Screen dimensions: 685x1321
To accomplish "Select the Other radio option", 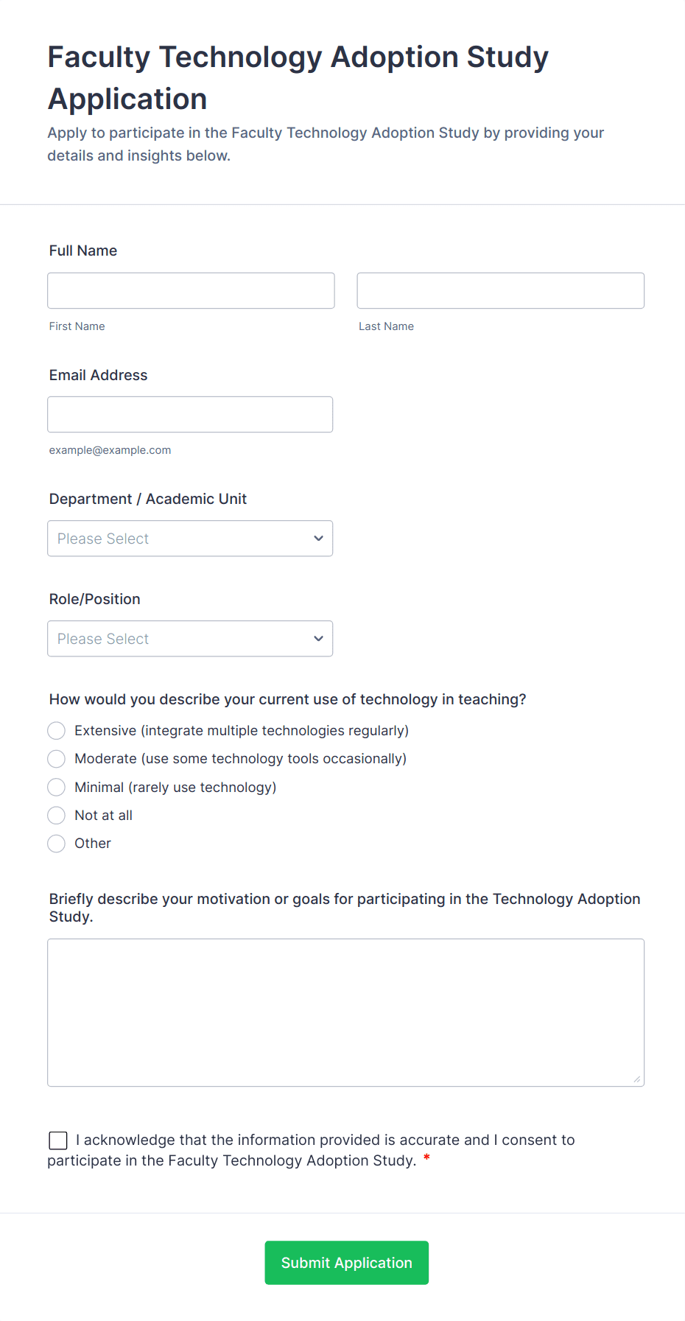I will coord(57,844).
